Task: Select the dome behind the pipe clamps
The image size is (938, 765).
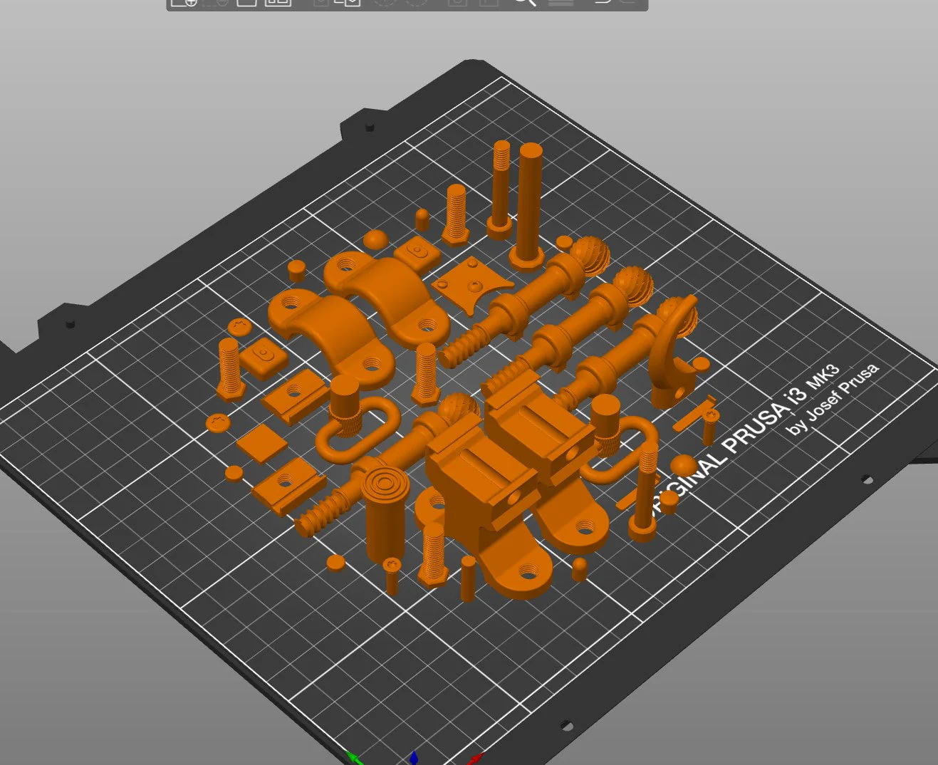Action: pos(375,239)
